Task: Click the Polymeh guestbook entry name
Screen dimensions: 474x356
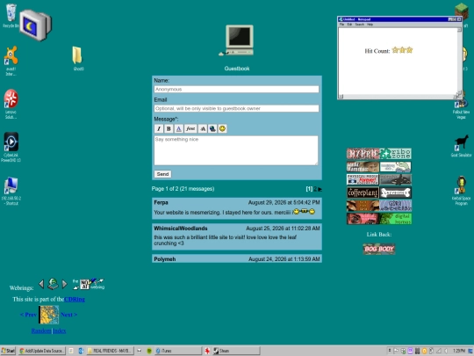Action: [165, 259]
